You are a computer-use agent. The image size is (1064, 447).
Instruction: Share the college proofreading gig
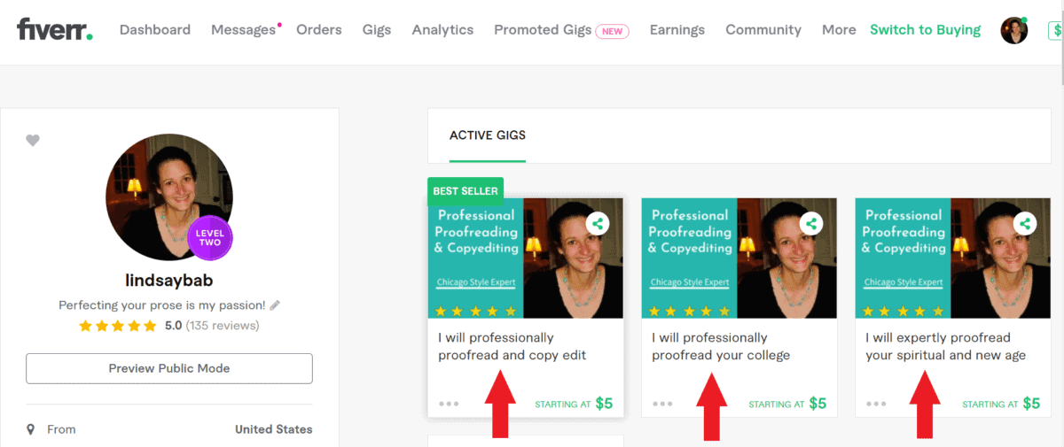(x=811, y=224)
